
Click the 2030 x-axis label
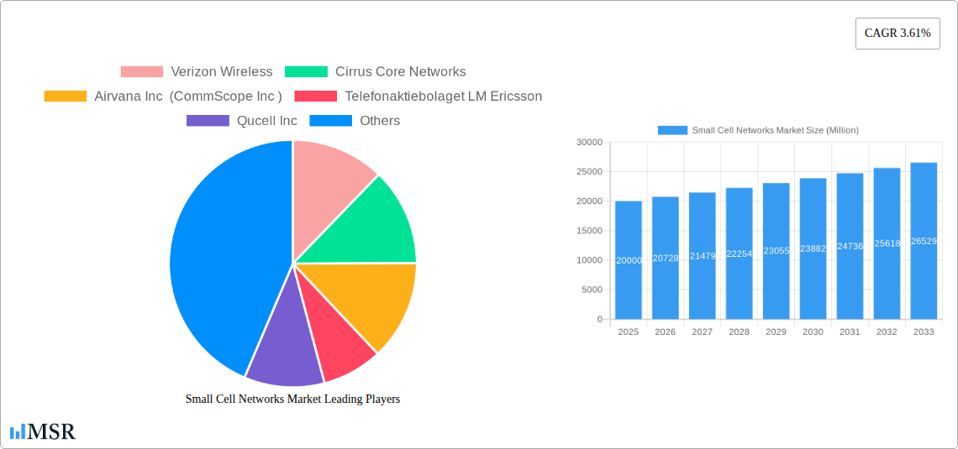point(813,332)
